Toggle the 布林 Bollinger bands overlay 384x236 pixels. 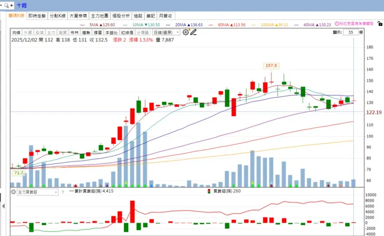pos(74,33)
